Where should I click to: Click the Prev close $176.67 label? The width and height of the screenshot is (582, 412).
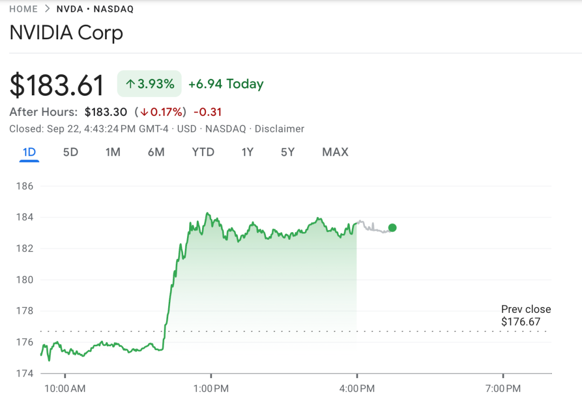click(525, 316)
